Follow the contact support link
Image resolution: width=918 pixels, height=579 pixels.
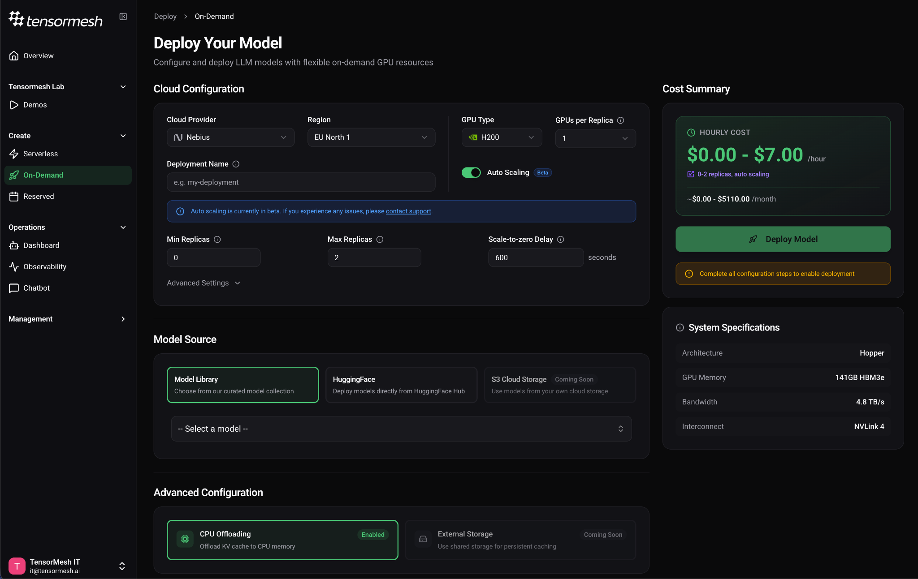[x=408, y=211]
